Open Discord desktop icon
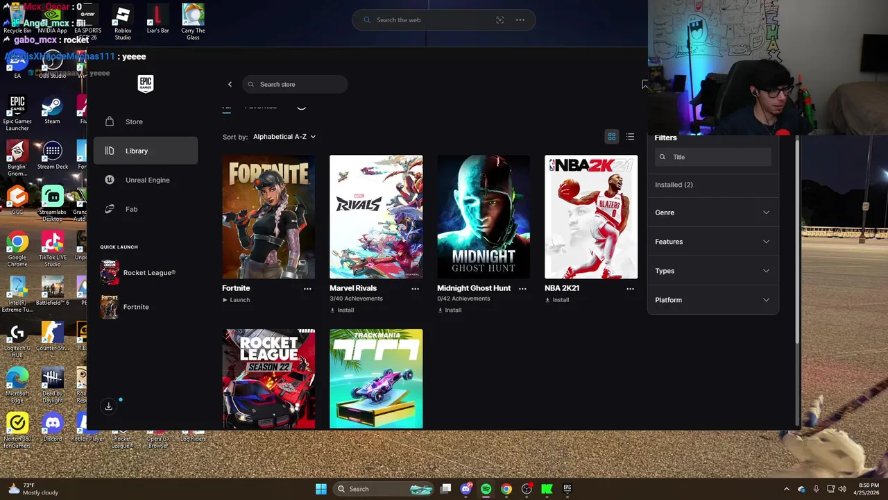This screenshot has width=888, height=500. (x=52, y=427)
